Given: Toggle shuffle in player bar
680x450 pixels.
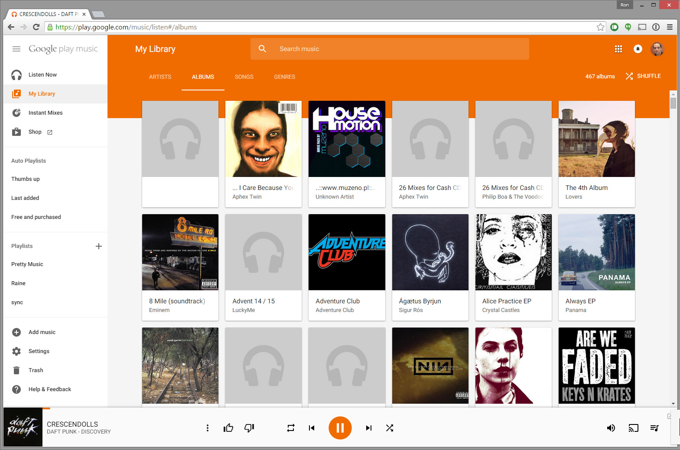Looking at the screenshot, I should [390, 428].
